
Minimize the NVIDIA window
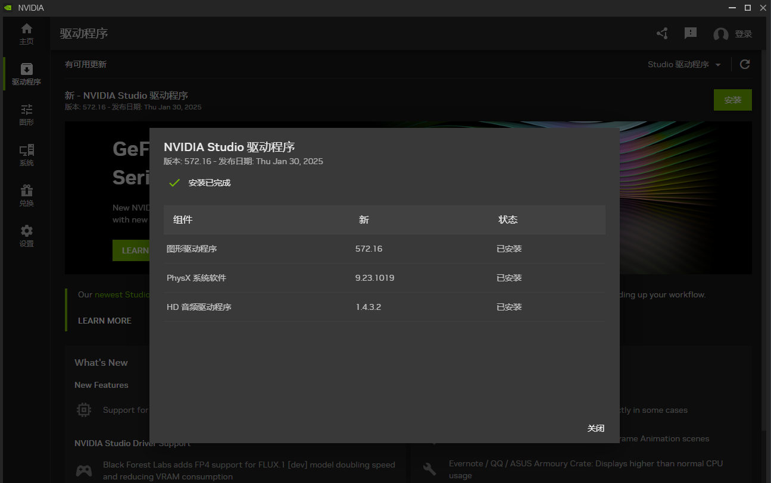[x=733, y=8]
